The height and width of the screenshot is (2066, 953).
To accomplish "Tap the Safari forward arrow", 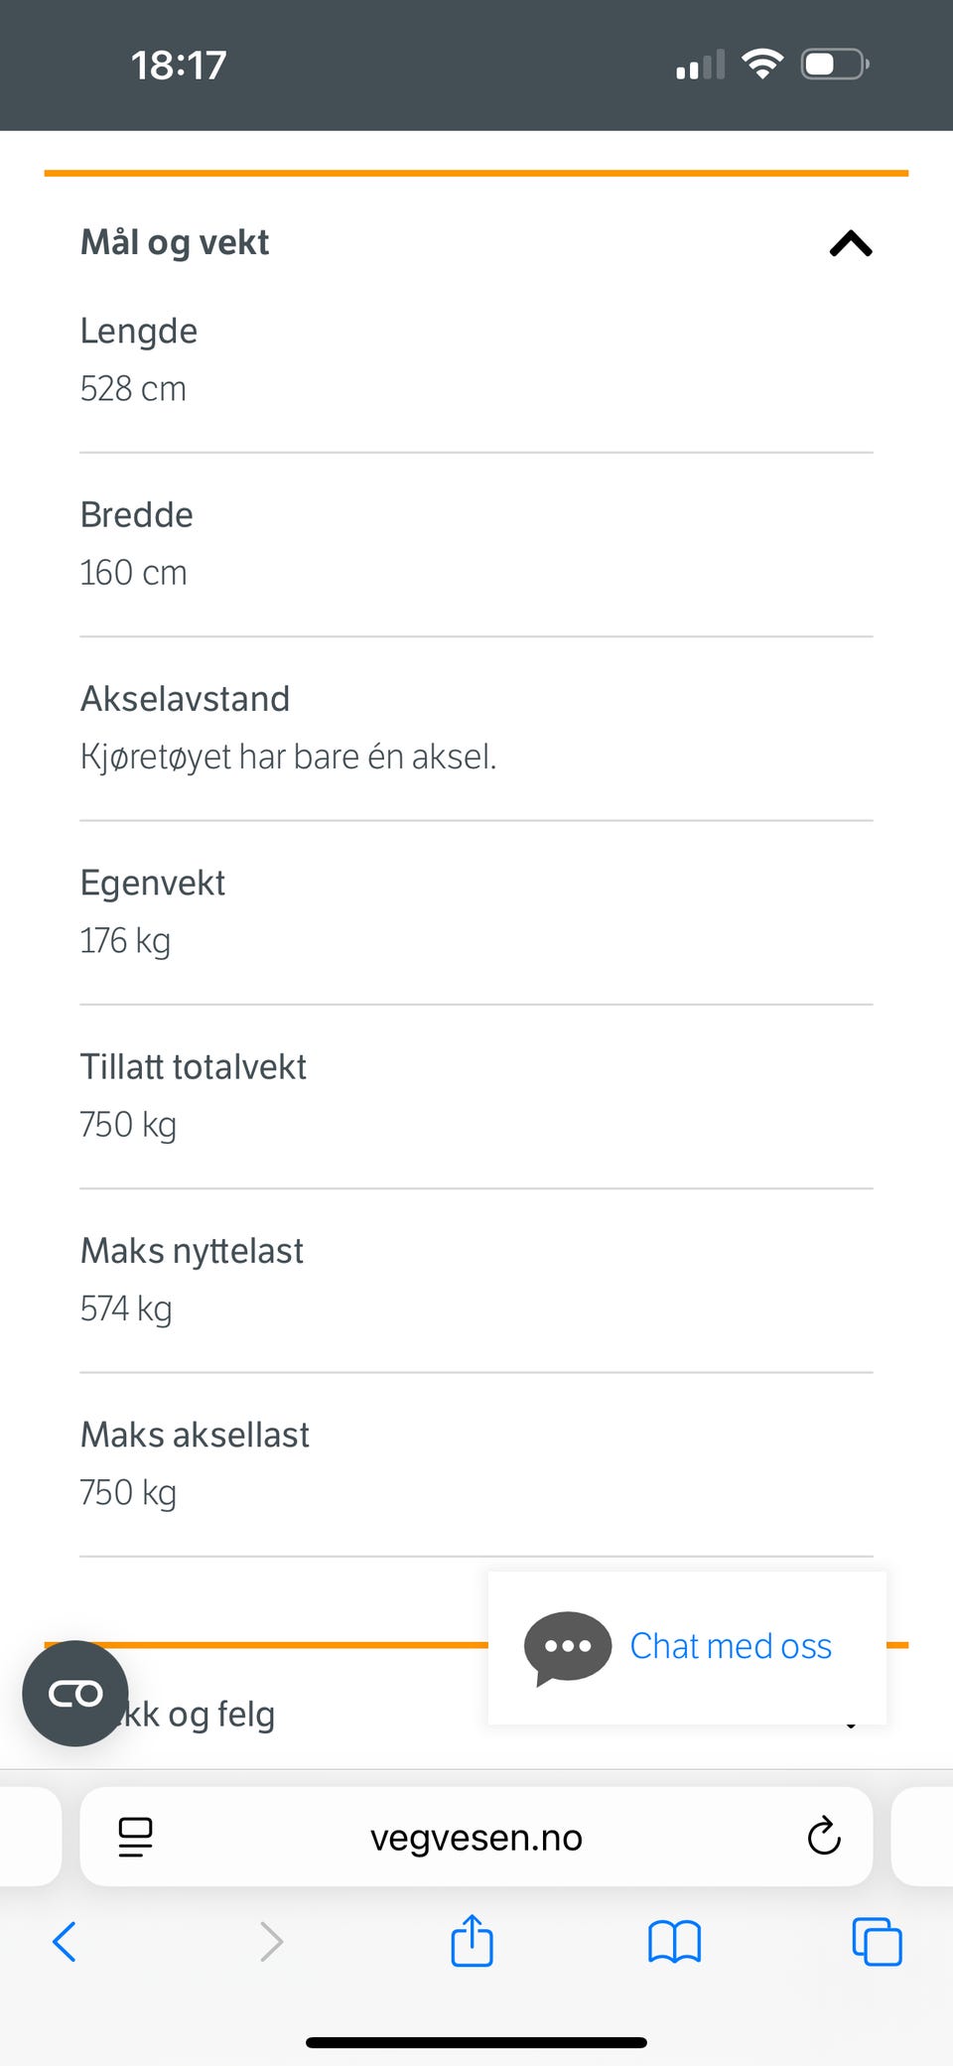I will coord(270,1942).
